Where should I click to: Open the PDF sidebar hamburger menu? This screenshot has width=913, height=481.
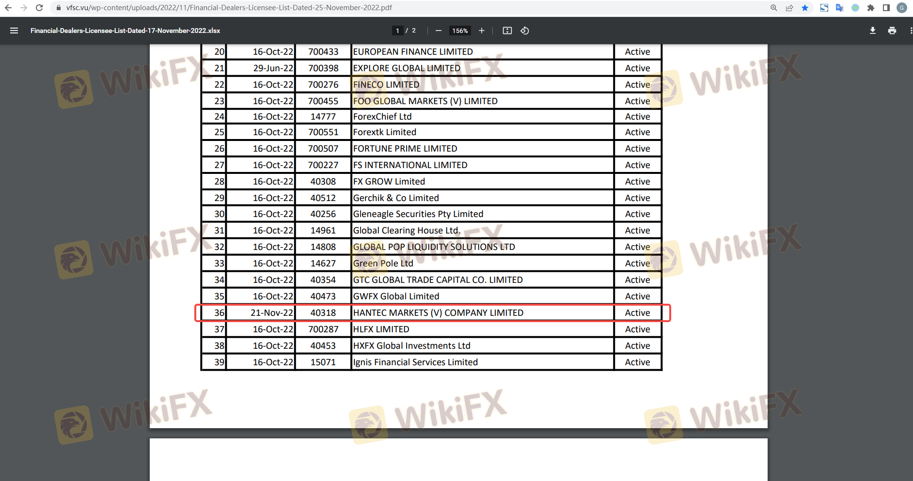click(14, 31)
